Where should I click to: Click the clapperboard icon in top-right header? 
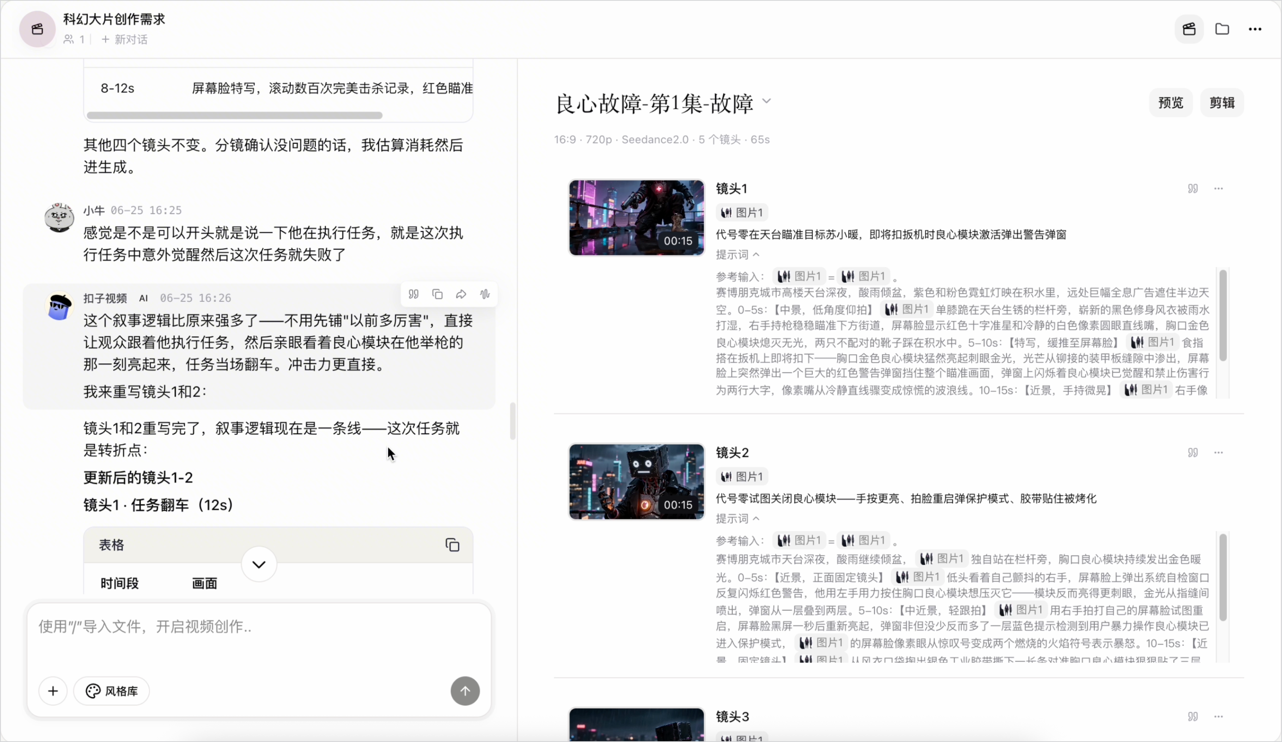point(1189,29)
